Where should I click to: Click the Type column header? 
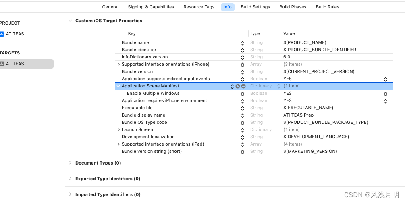point(255,33)
